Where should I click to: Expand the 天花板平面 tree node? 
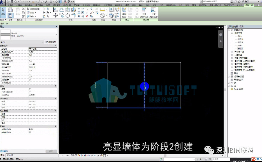pos(232,52)
